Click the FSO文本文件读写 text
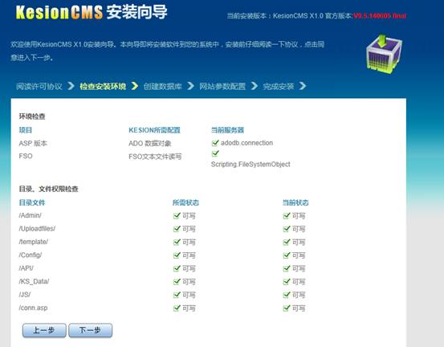 tap(155, 157)
